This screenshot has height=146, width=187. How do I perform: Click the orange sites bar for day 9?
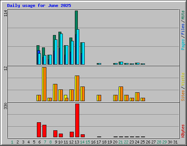click(56, 92)
